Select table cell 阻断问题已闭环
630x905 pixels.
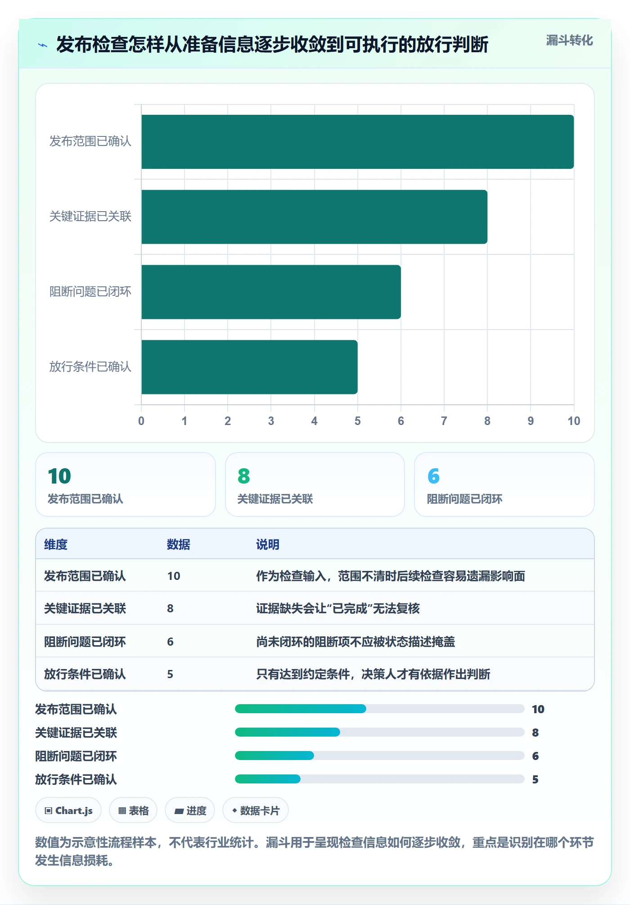(85, 642)
